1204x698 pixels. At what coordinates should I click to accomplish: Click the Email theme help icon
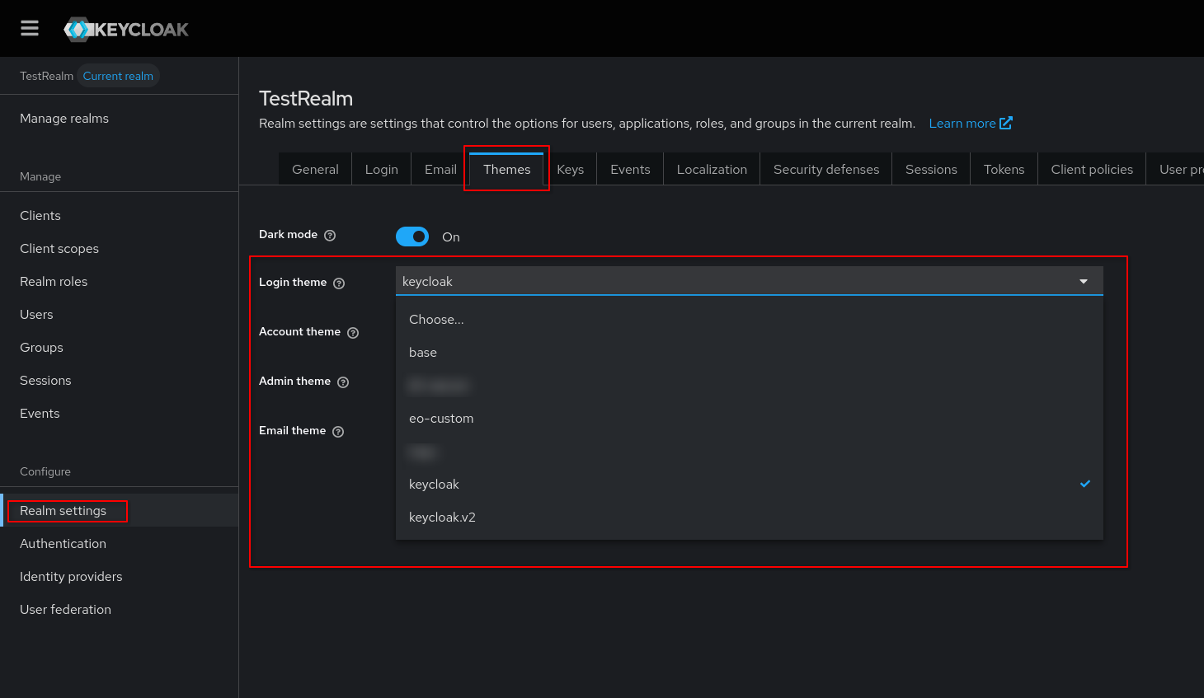pyautogui.click(x=338, y=432)
